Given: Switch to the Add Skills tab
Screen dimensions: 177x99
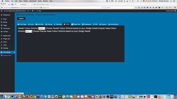Looking at the screenshot, I should [x=40, y=24].
